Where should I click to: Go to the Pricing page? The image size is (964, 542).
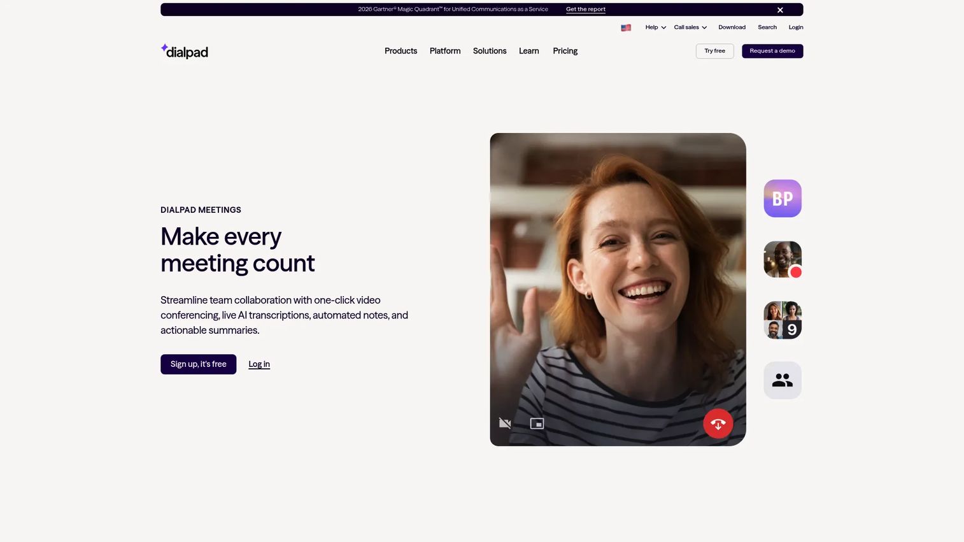(565, 51)
